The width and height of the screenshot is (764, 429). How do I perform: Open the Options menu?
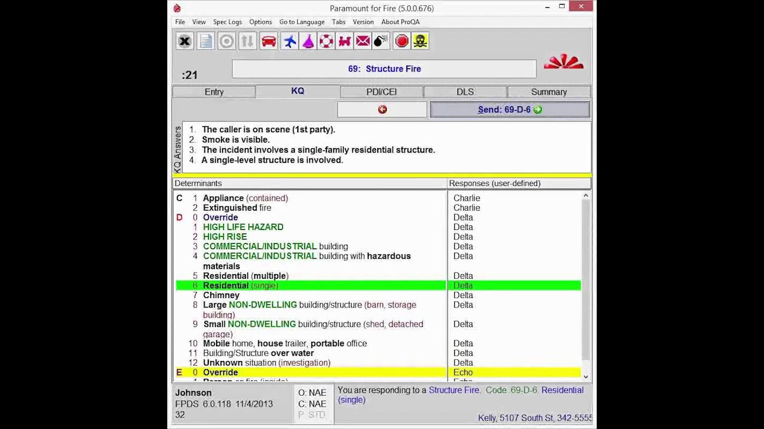260,22
